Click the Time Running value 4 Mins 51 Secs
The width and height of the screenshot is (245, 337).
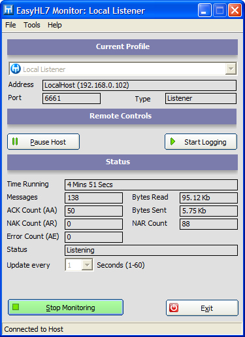tap(151, 185)
